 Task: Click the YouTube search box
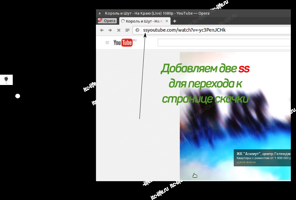click(x=224, y=43)
